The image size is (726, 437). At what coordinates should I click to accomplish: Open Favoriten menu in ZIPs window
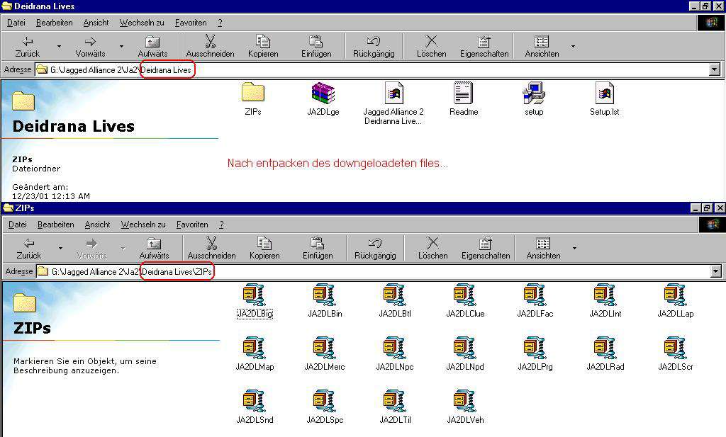(192, 225)
